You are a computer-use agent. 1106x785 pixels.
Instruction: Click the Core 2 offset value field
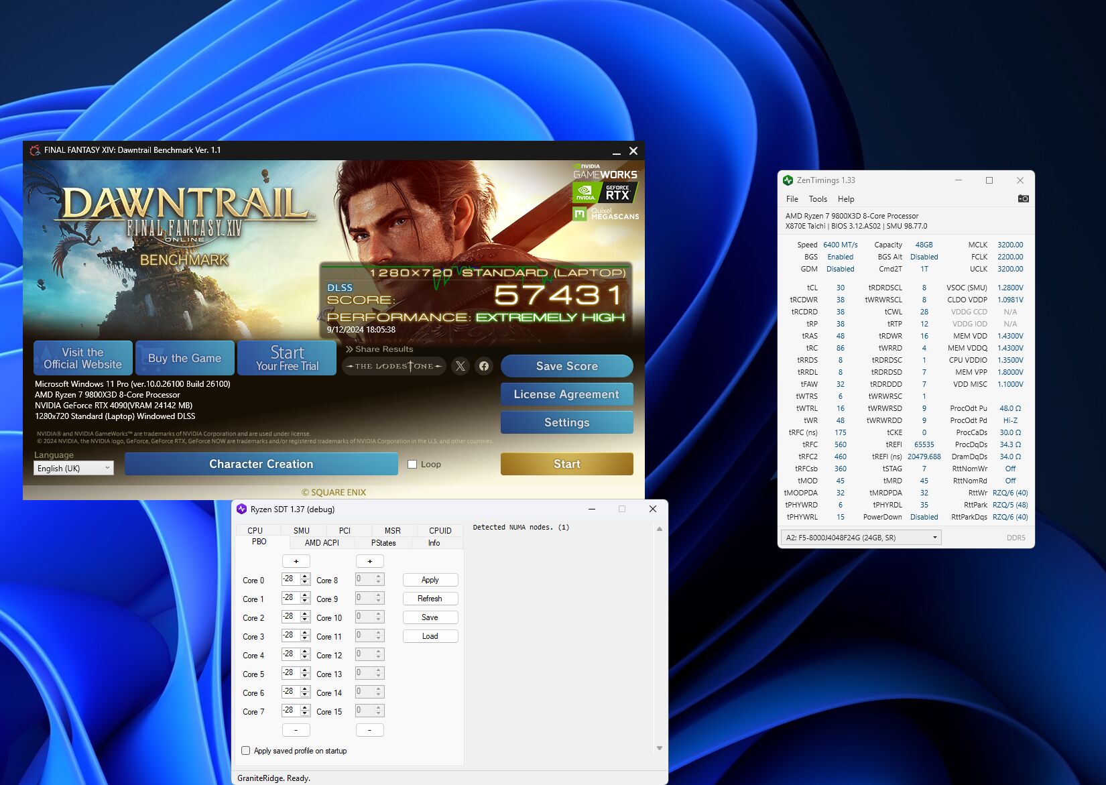pyautogui.click(x=291, y=617)
